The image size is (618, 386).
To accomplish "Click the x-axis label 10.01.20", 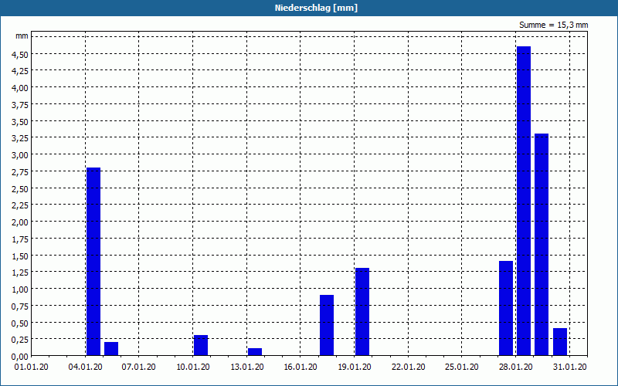I will point(193,367).
